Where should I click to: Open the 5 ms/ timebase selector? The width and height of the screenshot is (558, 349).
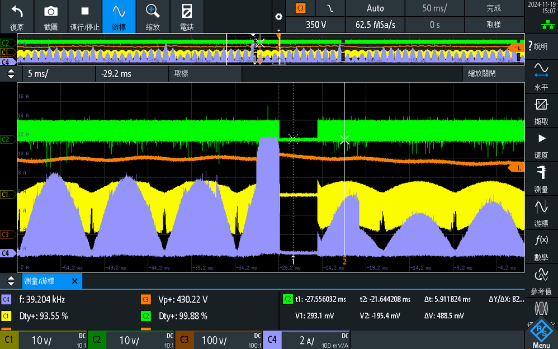click(x=37, y=73)
